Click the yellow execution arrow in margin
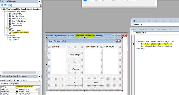Screen dimensions: 179x95 pos(133,44)
